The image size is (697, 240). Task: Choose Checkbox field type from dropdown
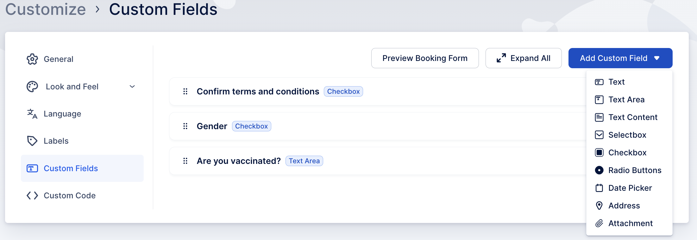click(627, 153)
